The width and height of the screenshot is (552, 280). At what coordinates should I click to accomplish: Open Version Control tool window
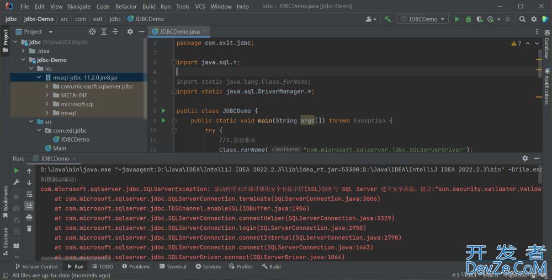[36, 267]
